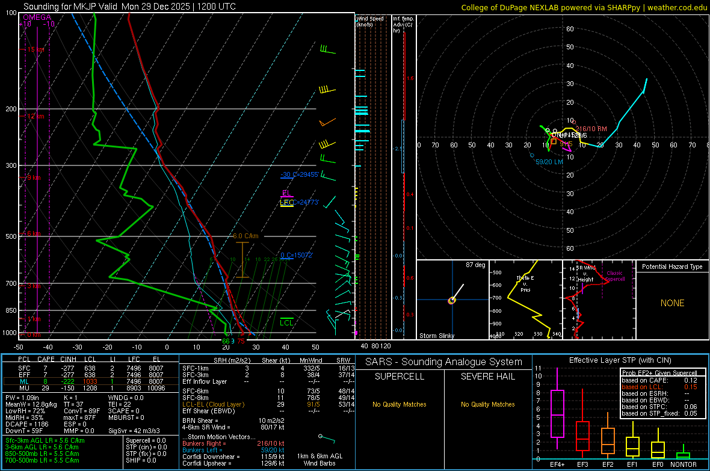
Task: Select the EFF parcel row
Action: (x=91, y=375)
